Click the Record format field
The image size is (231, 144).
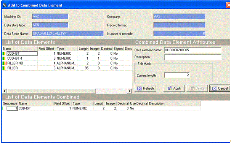[x=179, y=25]
